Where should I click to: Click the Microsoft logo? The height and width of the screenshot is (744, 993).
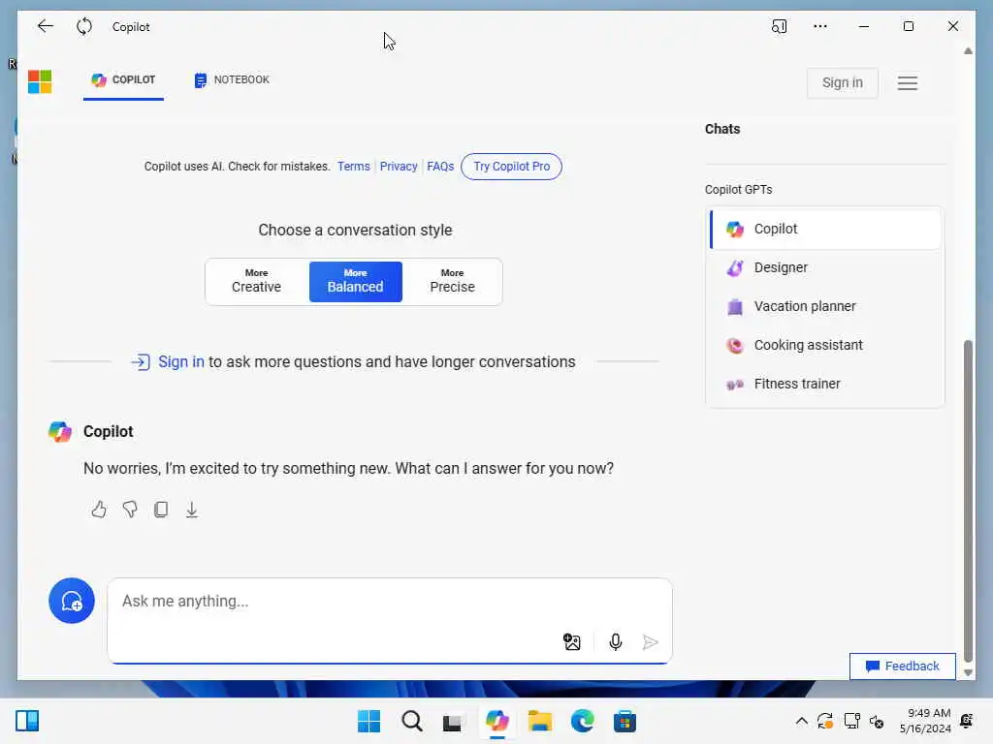[40, 81]
